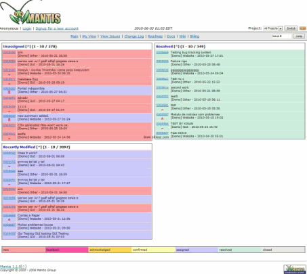Open issue ID link for 'second work'
Image resolution: width=307 pixels, height=274 pixels.
click(162, 87)
